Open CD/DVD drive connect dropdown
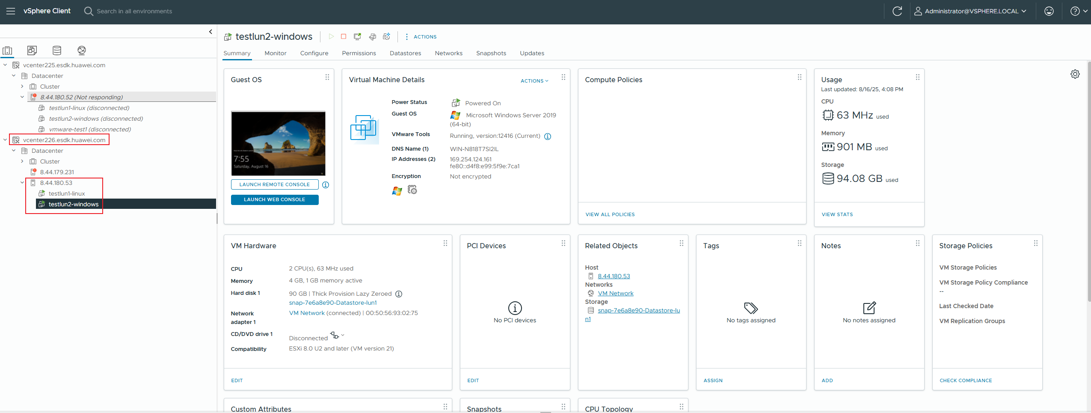 coord(337,335)
